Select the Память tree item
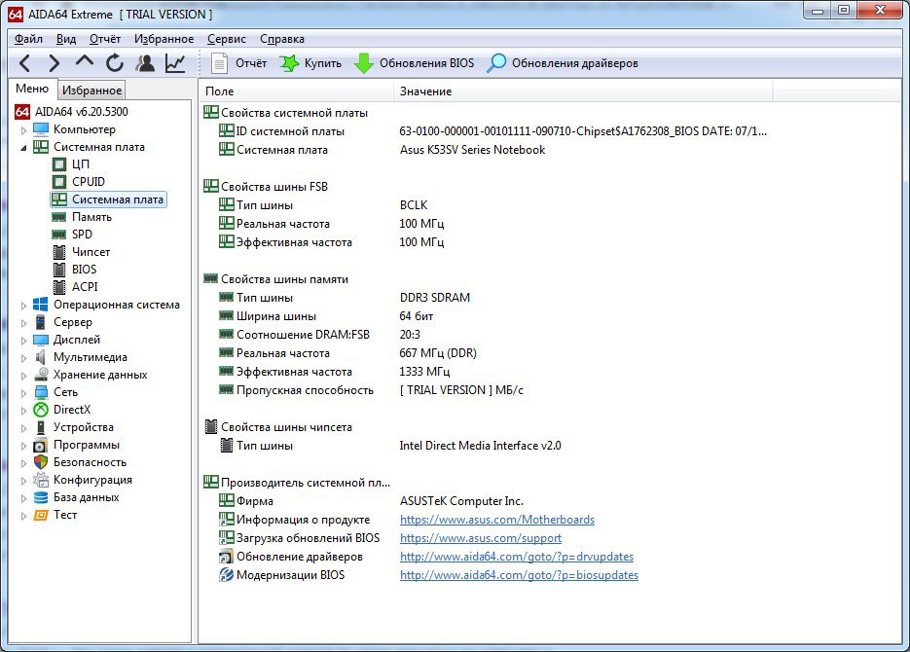This screenshot has width=910, height=652. point(91,217)
